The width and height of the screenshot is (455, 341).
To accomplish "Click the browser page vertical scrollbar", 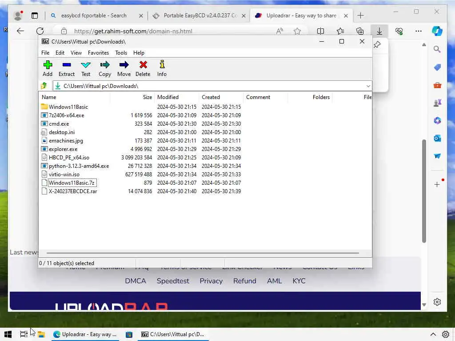I will click(424, 191).
